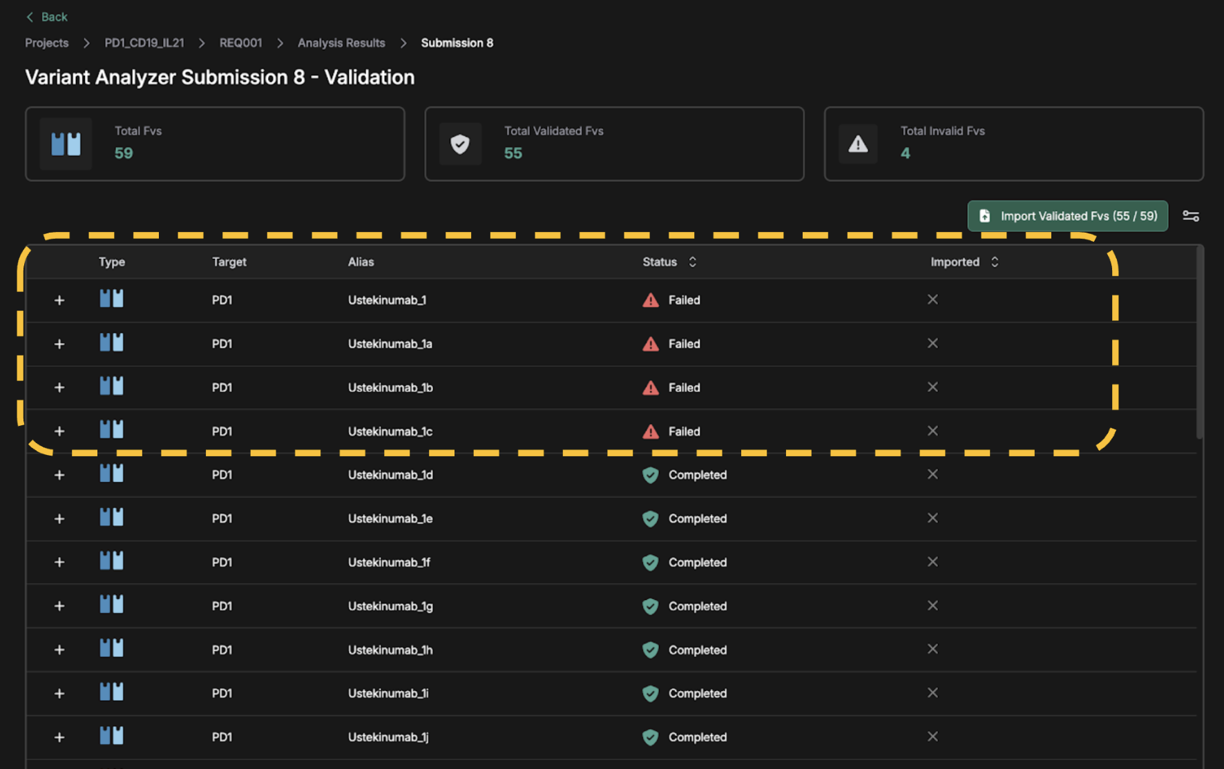This screenshot has width=1224, height=769.
Task: Open PD1_CD19_IL21 breadcrumb link
Action: (x=144, y=43)
